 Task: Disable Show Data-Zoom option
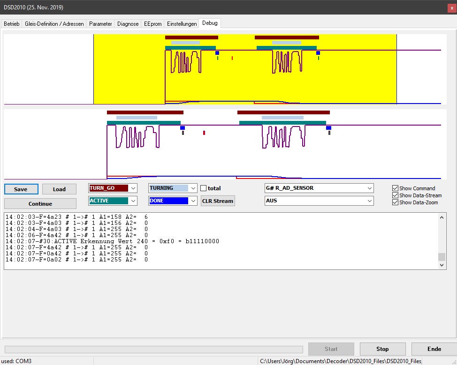click(x=395, y=202)
